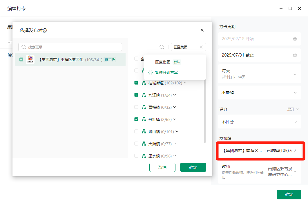Click the 南海区集团化 group avatar
The width and height of the screenshot is (308, 203).
coord(30,59)
